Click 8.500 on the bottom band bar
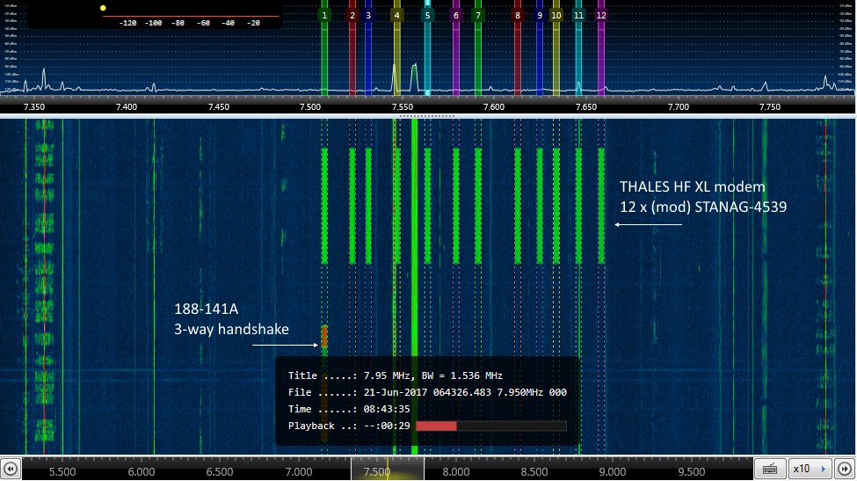This screenshot has width=857, height=481. pos(534,471)
